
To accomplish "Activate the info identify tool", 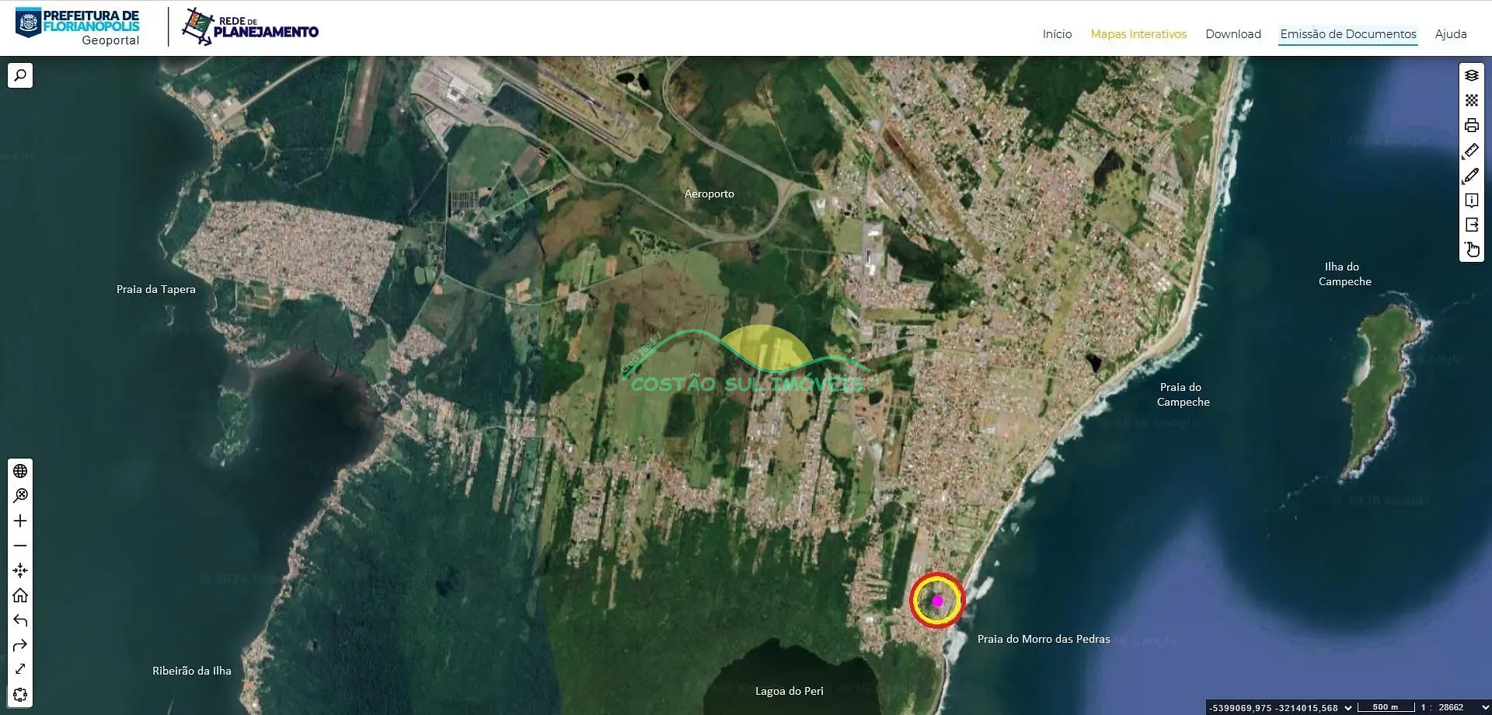I will 1472,201.
